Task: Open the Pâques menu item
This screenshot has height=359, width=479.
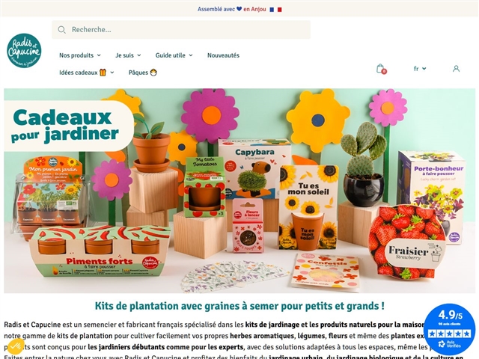Action: [143, 73]
